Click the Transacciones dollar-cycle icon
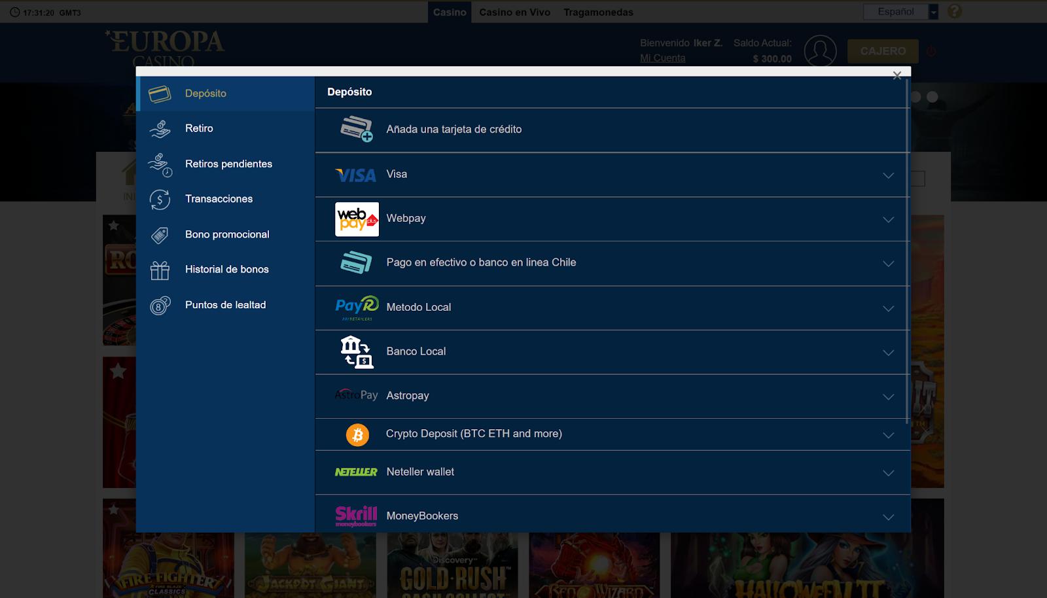1047x598 pixels. 160,200
